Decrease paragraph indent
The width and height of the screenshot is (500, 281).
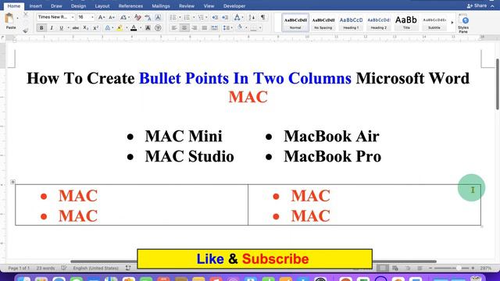point(215,17)
